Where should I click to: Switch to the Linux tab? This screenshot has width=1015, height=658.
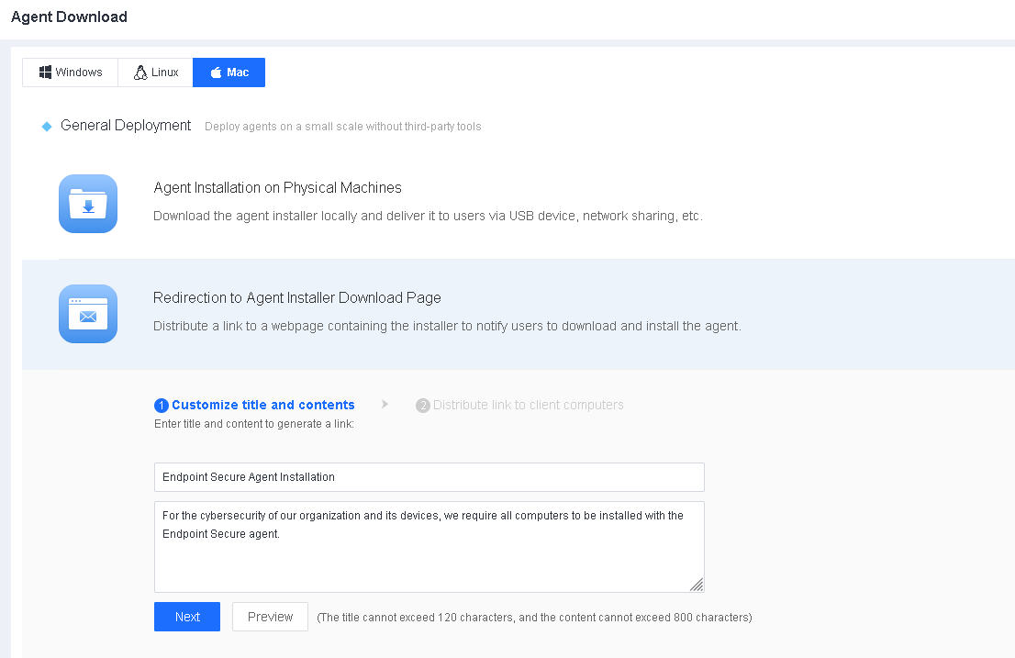click(165, 72)
